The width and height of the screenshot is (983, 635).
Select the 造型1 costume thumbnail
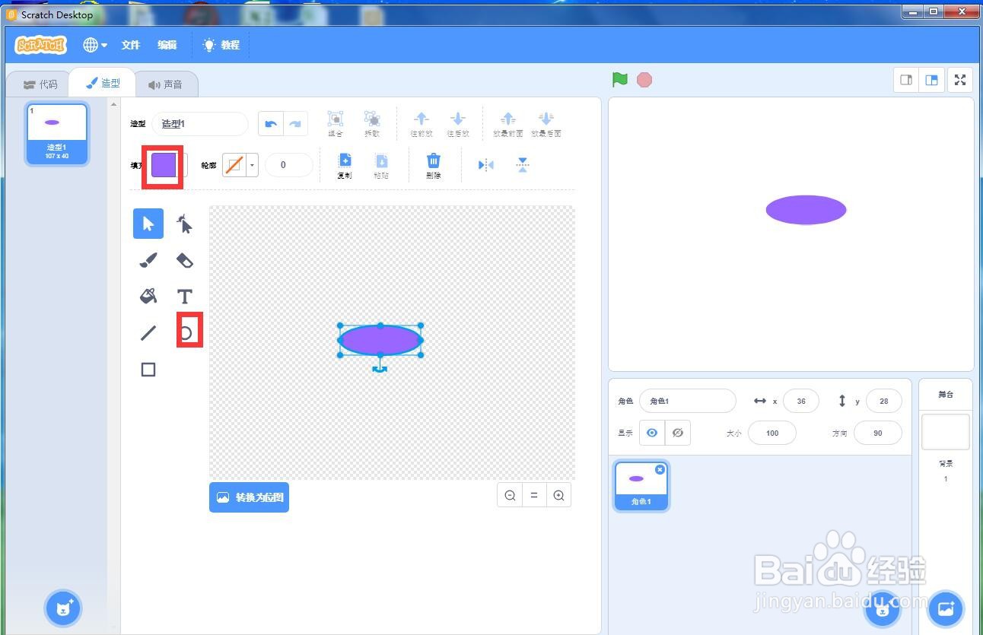click(57, 134)
